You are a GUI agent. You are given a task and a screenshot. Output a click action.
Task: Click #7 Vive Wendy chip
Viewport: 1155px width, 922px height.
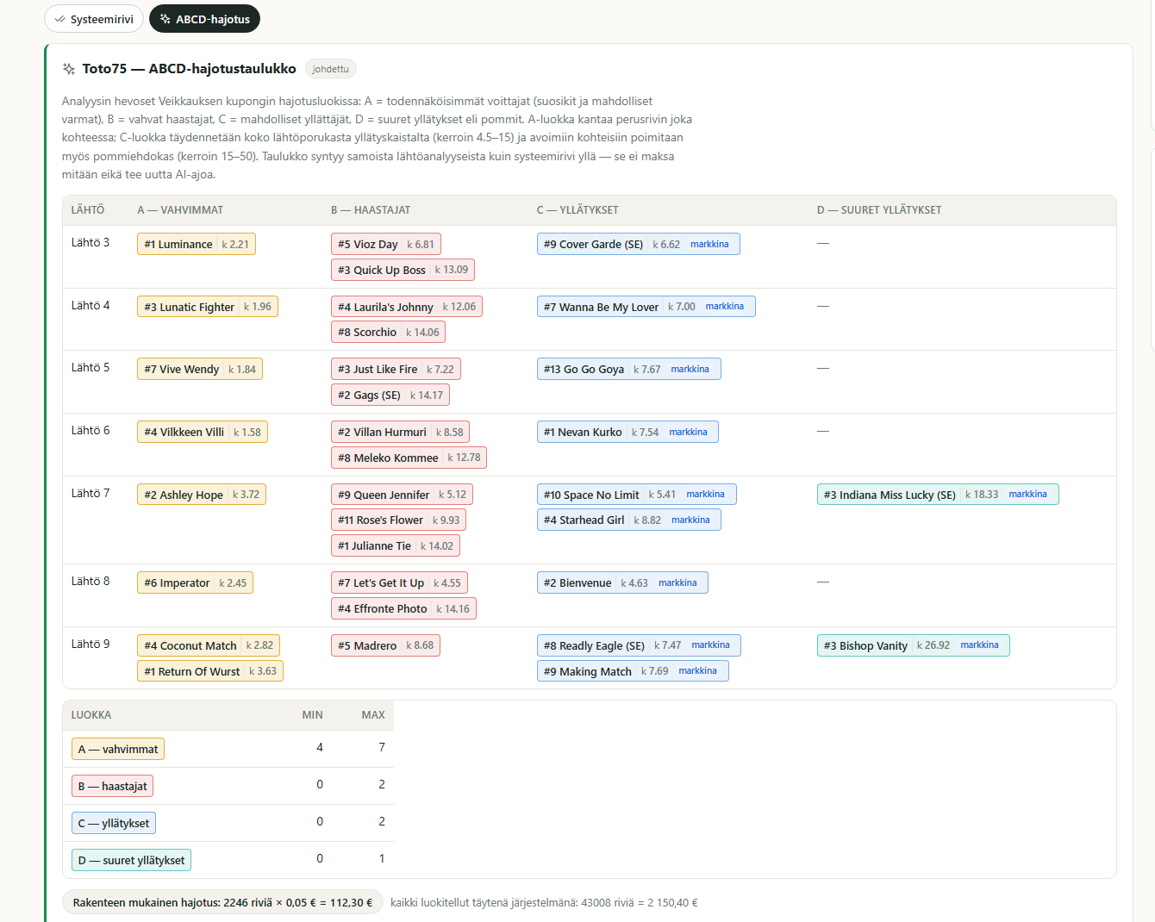[x=200, y=369]
